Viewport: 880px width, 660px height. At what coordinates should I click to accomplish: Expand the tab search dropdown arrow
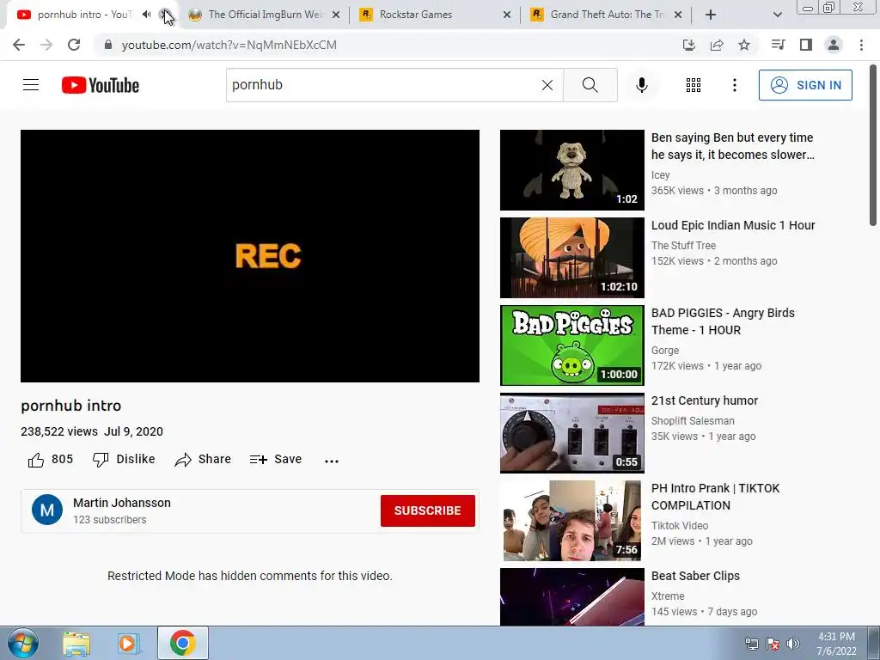coord(777,15)
